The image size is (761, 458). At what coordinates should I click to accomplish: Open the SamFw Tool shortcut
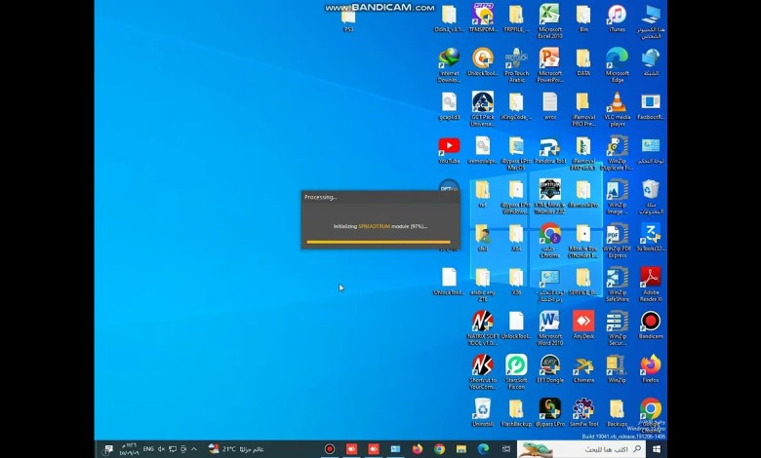click(583, 413)
